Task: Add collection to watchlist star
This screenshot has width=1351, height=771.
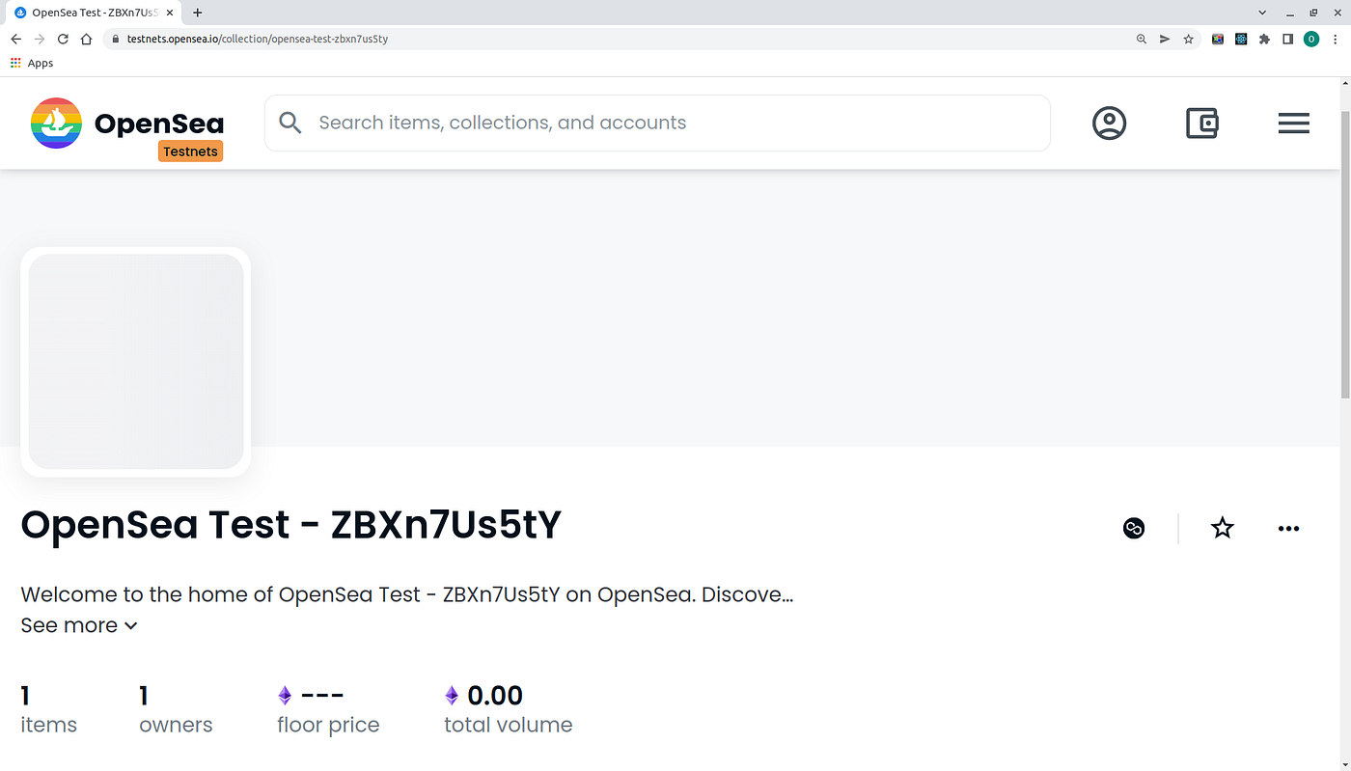Action: 1222,528
